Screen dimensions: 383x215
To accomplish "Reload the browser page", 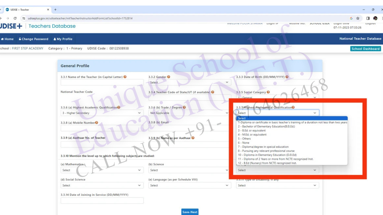I will 15,18.
